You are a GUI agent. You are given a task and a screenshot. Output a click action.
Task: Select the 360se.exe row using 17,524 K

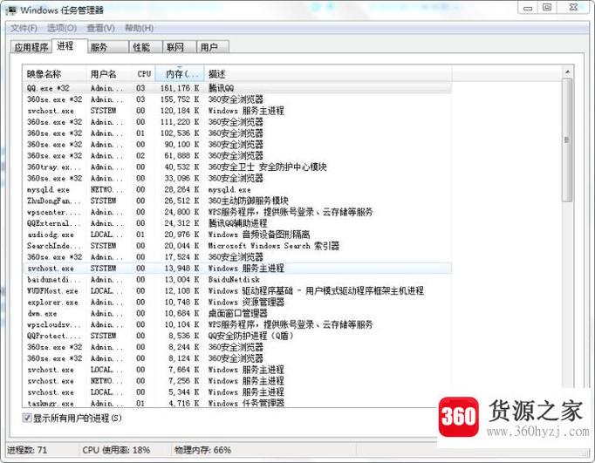pyautogui.click(x=237, y=256)
